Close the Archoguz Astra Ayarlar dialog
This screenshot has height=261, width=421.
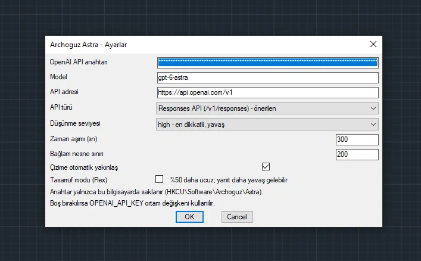[373, 44]
